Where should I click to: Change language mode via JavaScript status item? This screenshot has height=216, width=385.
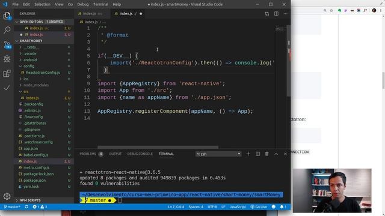238,207
